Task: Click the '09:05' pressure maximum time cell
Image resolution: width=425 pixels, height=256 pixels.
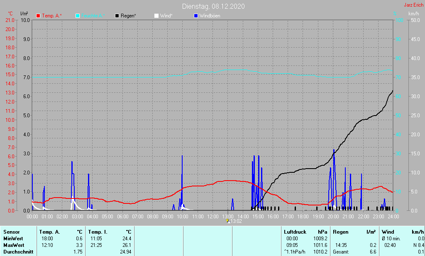Action: (x=292, y=245)
